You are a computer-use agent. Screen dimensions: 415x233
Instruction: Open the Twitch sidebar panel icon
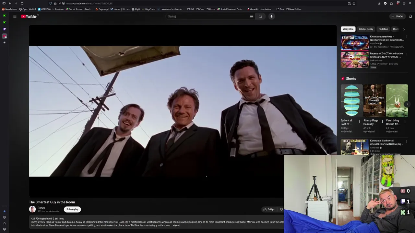[4, 29]
